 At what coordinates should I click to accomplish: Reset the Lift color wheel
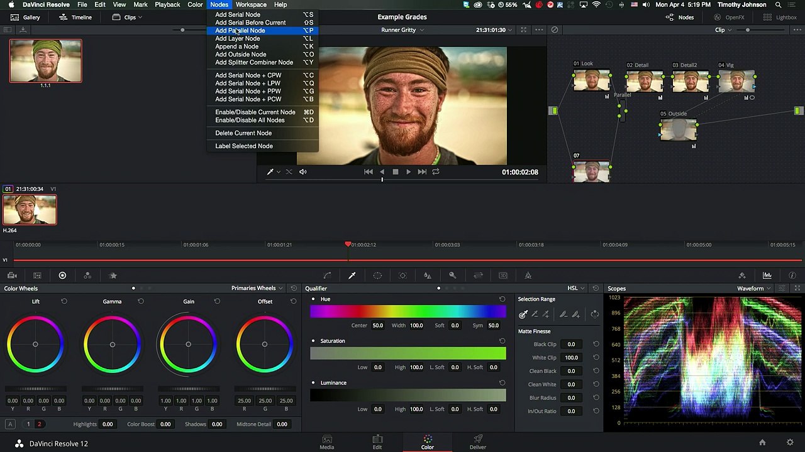pyautogui.click(x=64, y=301)
